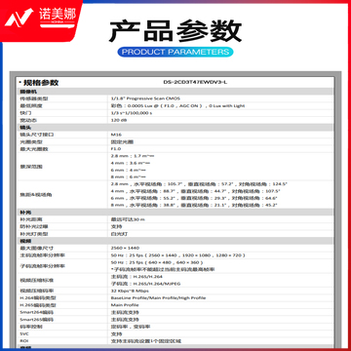The height and width of the screenshot is (351, 351).
Task: Select model number DS-2CD3T47EWDV3-L
Action: pyautogui.click(x=195, y=82)
